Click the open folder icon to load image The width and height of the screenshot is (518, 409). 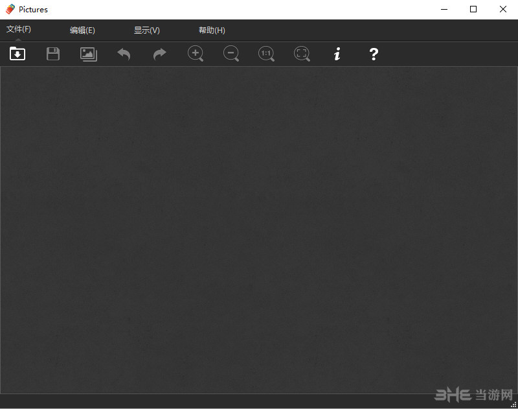point(17,54)
